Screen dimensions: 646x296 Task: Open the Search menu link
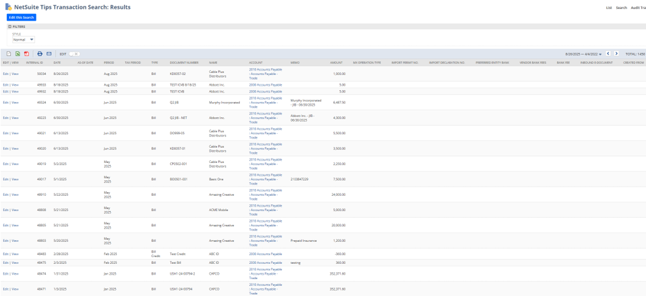click(621, 8)
